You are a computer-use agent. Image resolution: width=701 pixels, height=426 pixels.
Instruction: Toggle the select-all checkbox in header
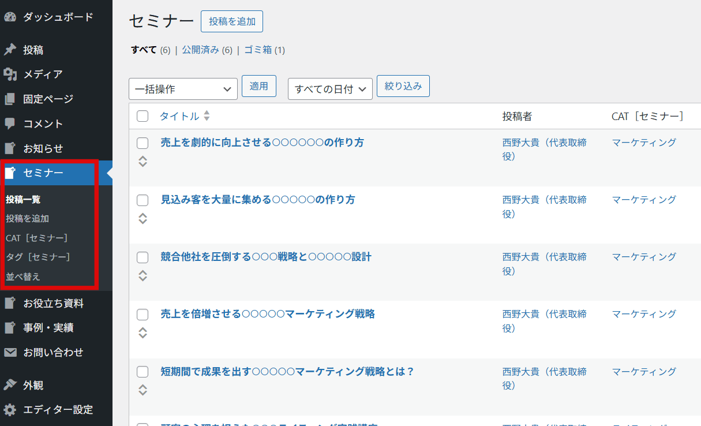point(143,116)
